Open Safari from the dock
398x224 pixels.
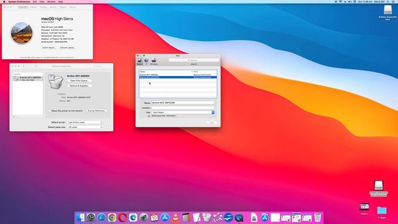[101, 217]
